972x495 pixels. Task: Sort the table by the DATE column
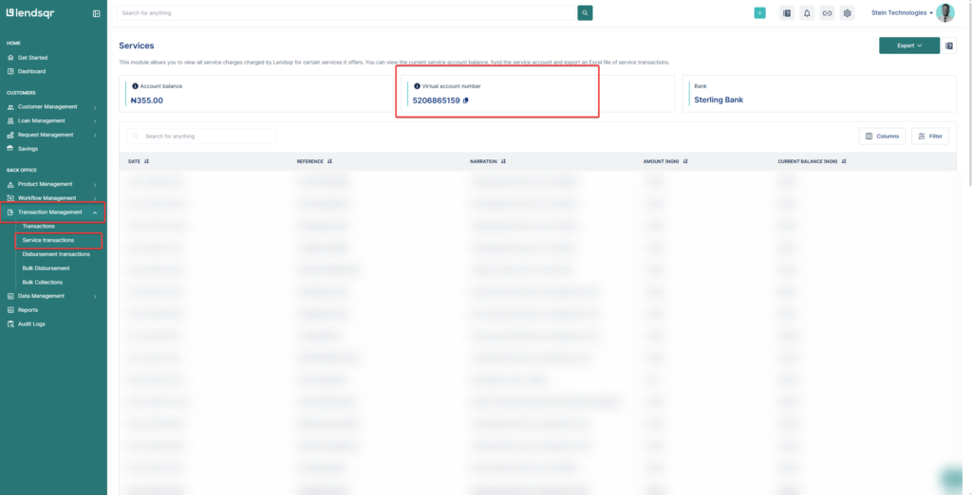point(139,161)
